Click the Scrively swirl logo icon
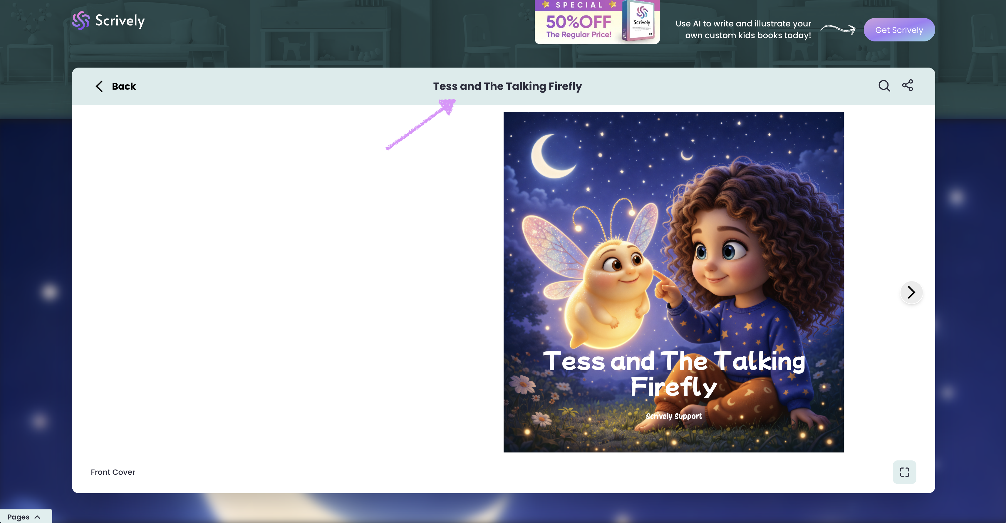The image size is (1006, 523). [x=81, y=20]
